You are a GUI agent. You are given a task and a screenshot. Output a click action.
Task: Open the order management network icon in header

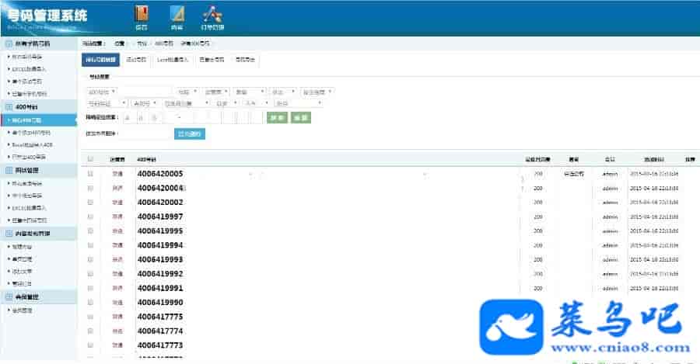tap(212, 14)
